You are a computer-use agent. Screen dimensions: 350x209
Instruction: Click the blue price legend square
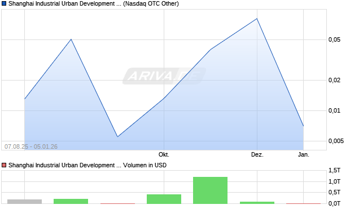(x=4, y=3)
